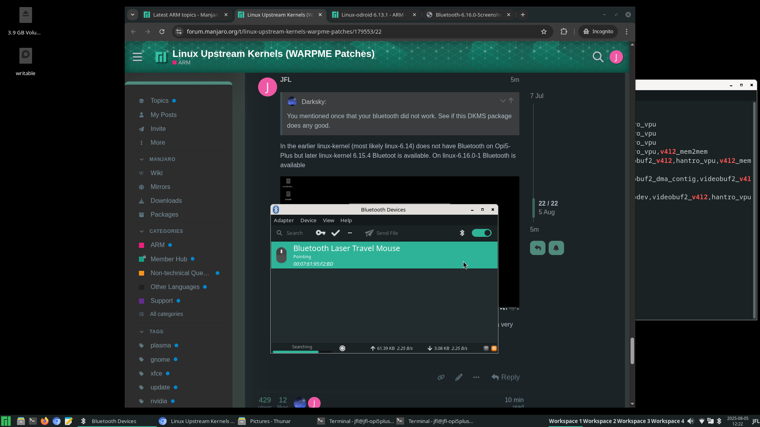Image resolution: width=760 pixels, height=427 pixels.
Task: Click the notification bell button in timeline
Action: (x=556, y=248)
